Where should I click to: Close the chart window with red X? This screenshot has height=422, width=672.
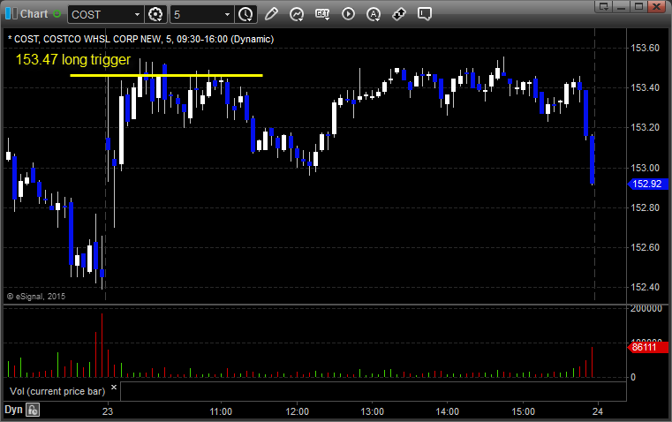(656, 6)
